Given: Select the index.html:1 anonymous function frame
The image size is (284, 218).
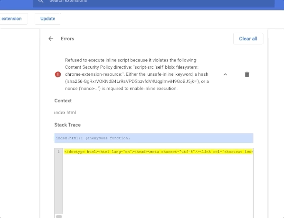Looking at the screenshot, I should tap(154, 138).
